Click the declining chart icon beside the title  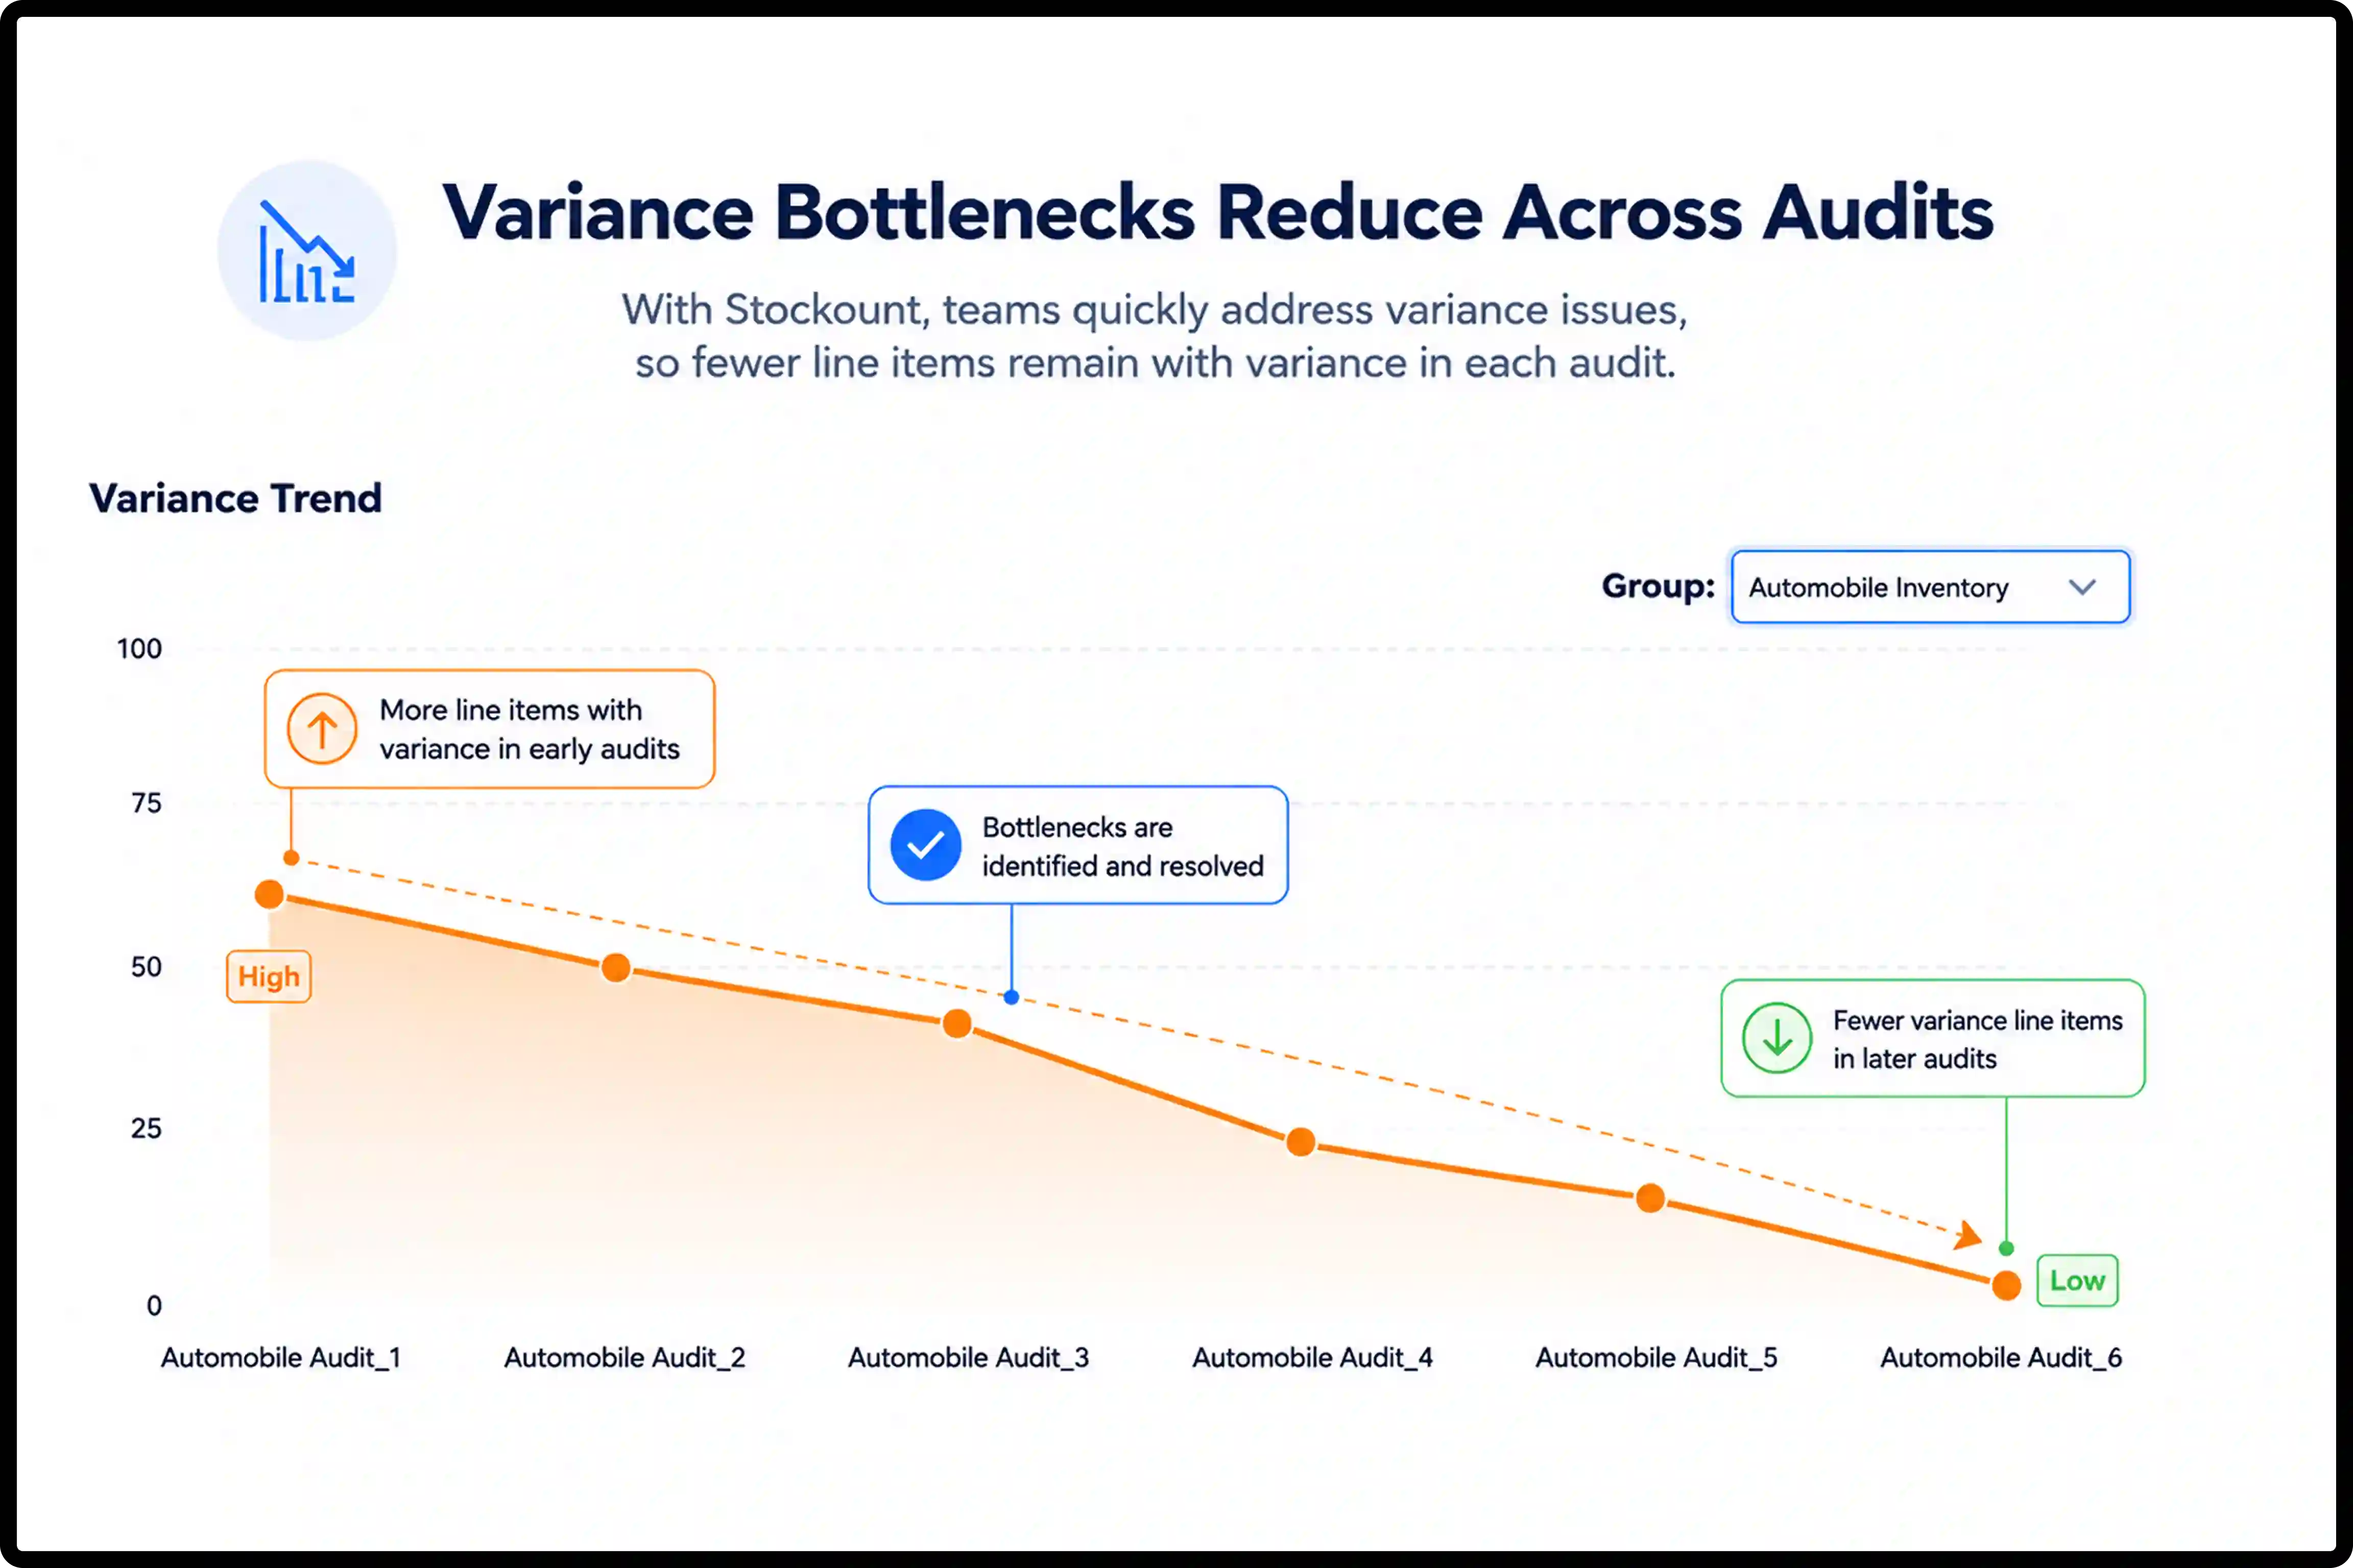tap(306, 251)
